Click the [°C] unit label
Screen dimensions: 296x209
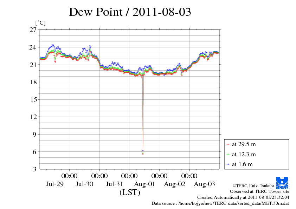(x=40, y=23)
